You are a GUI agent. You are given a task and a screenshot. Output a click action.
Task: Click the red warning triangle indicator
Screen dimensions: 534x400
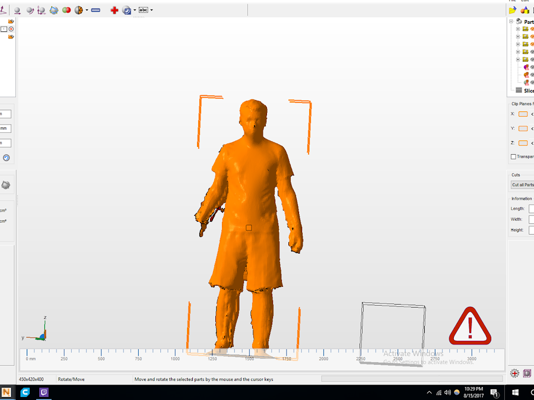pyautogui.click(x=470, y=326)
